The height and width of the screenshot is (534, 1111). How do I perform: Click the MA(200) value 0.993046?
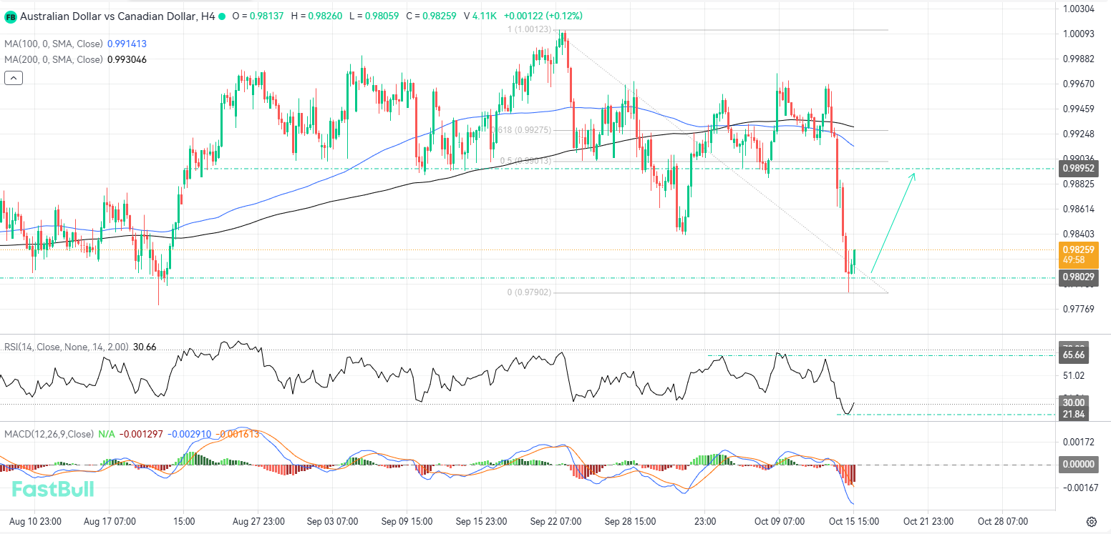tap(127, 59)
